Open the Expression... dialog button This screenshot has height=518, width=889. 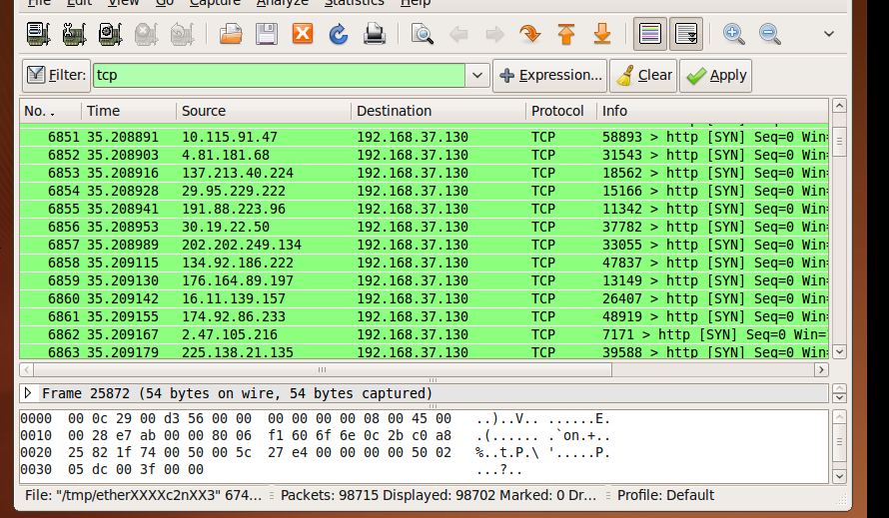550,76
